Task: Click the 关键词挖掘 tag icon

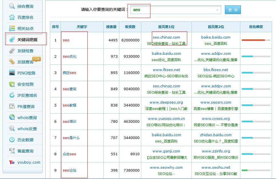Action: (x=12, y=39)
